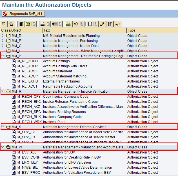This screenshot has height=176, width=178.
Task: Click the pencil Change icon
Action: [102, 24]
